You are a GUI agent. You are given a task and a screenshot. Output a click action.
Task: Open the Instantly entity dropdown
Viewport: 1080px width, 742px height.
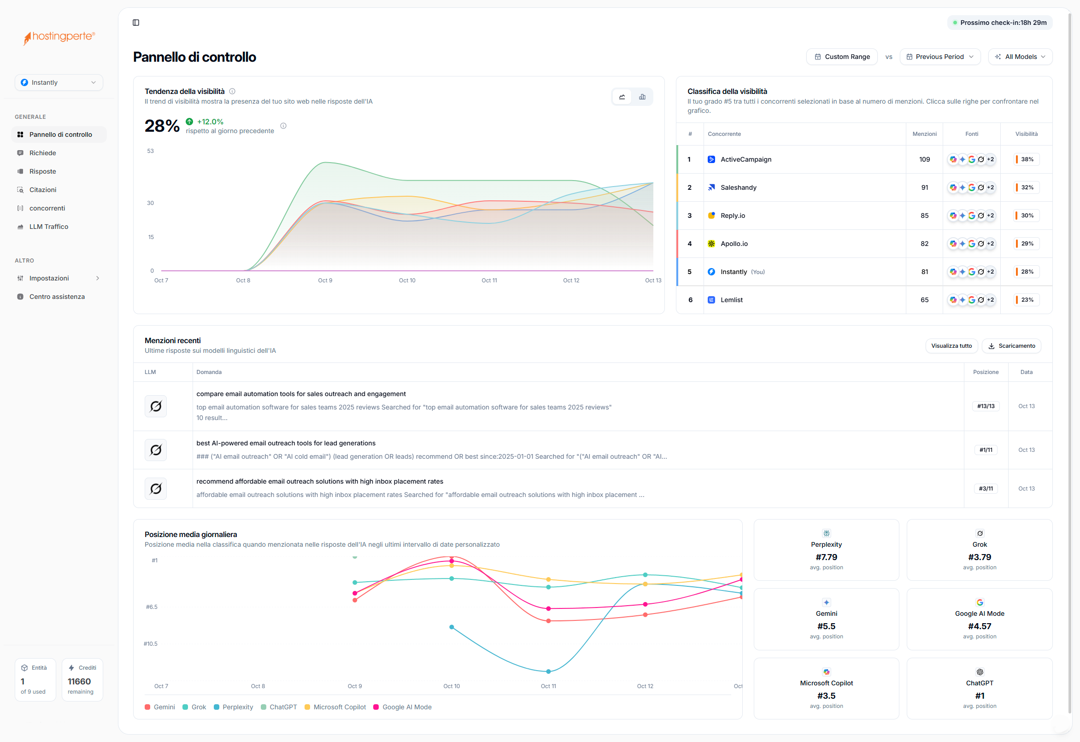pos(59,82)
